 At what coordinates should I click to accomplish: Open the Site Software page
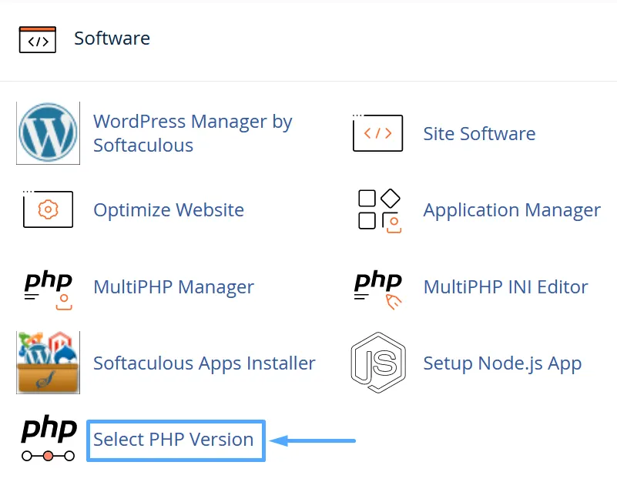coord(479,133)
